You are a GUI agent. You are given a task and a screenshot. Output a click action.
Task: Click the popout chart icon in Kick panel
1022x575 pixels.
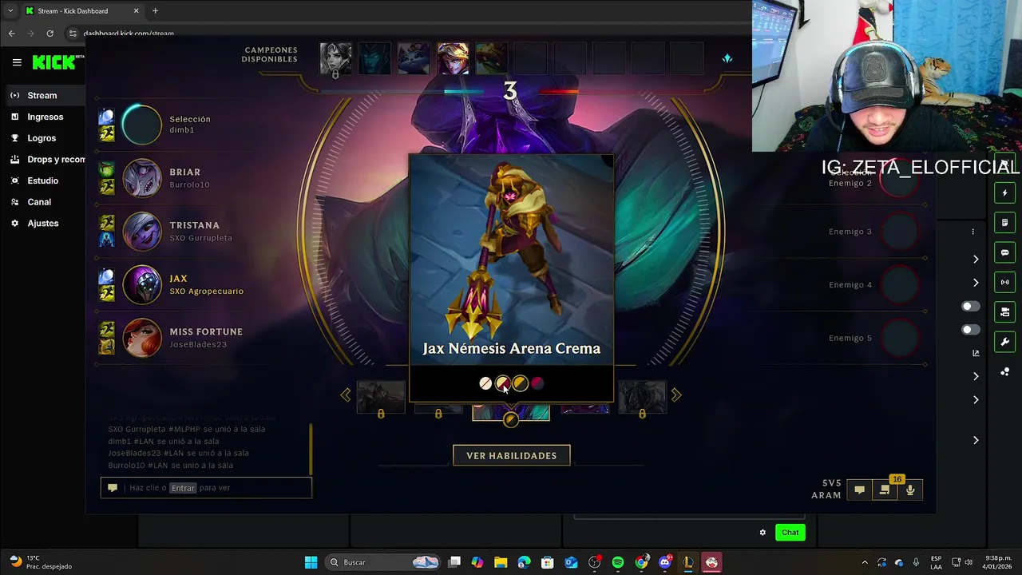976,353
